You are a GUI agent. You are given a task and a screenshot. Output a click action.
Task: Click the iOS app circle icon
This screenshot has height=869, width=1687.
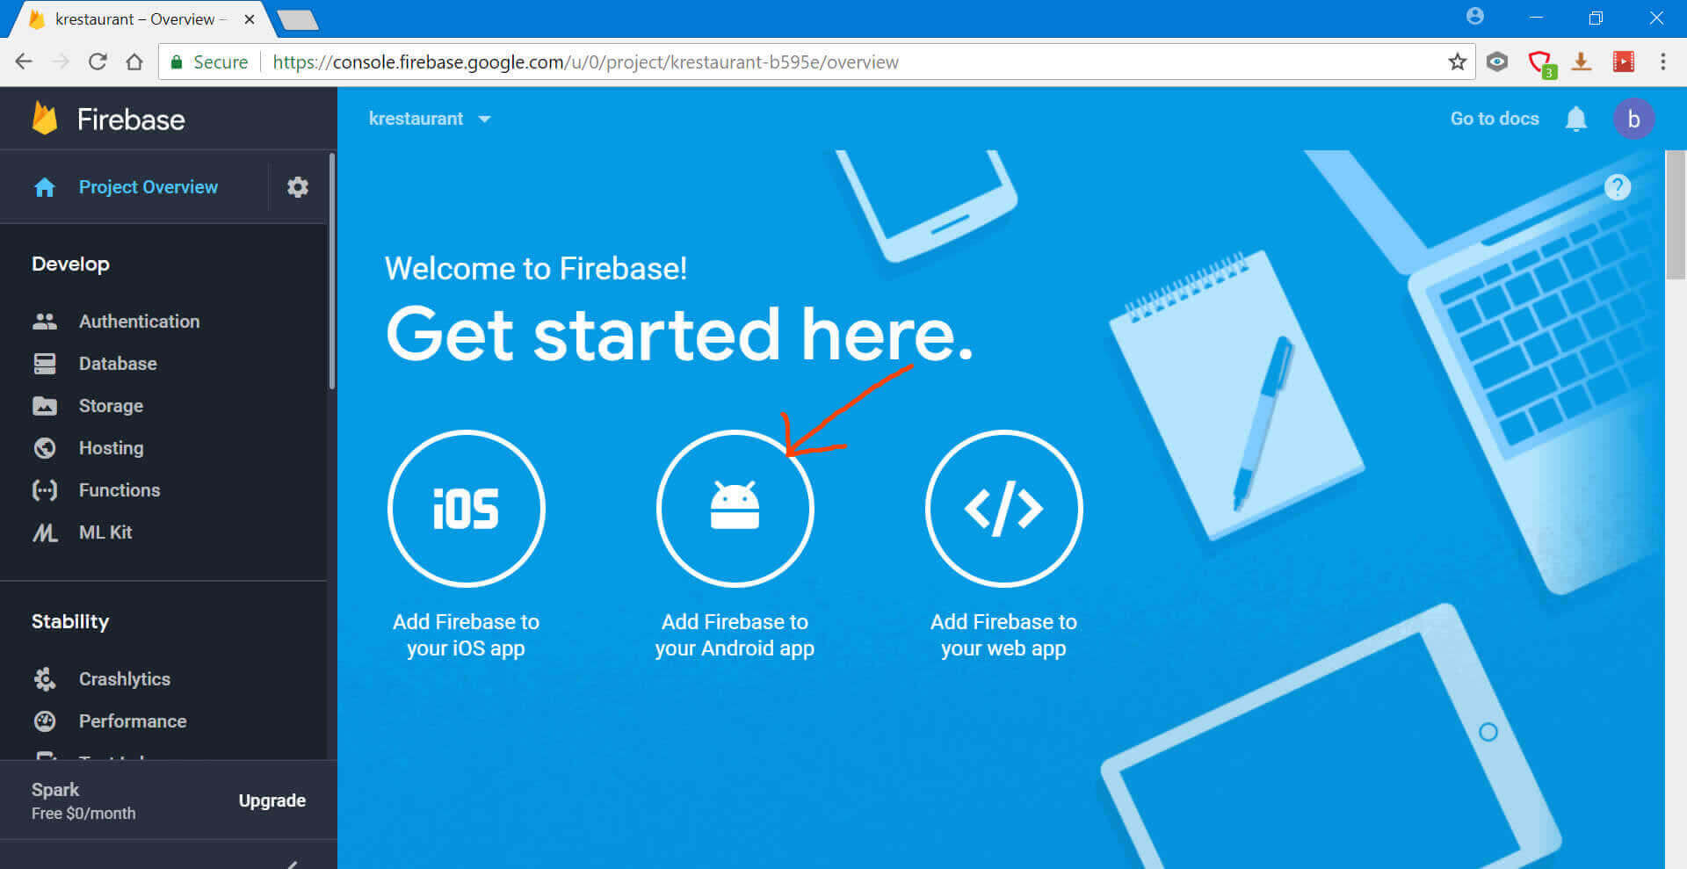click(x=466, y=508)
